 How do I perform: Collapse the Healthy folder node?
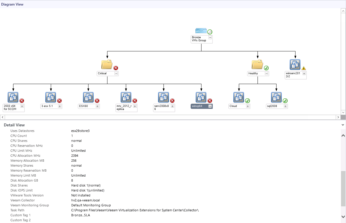[267, 74]
